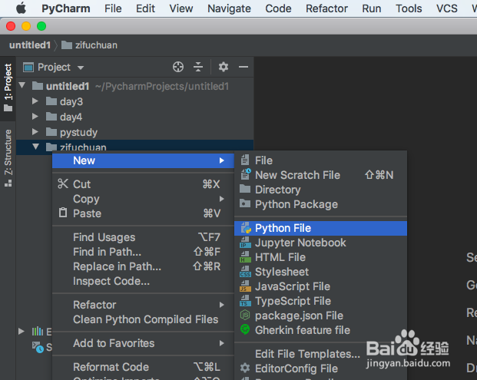Click Find Usages in context menu
The image size is (477, 380).
(143, 237)
